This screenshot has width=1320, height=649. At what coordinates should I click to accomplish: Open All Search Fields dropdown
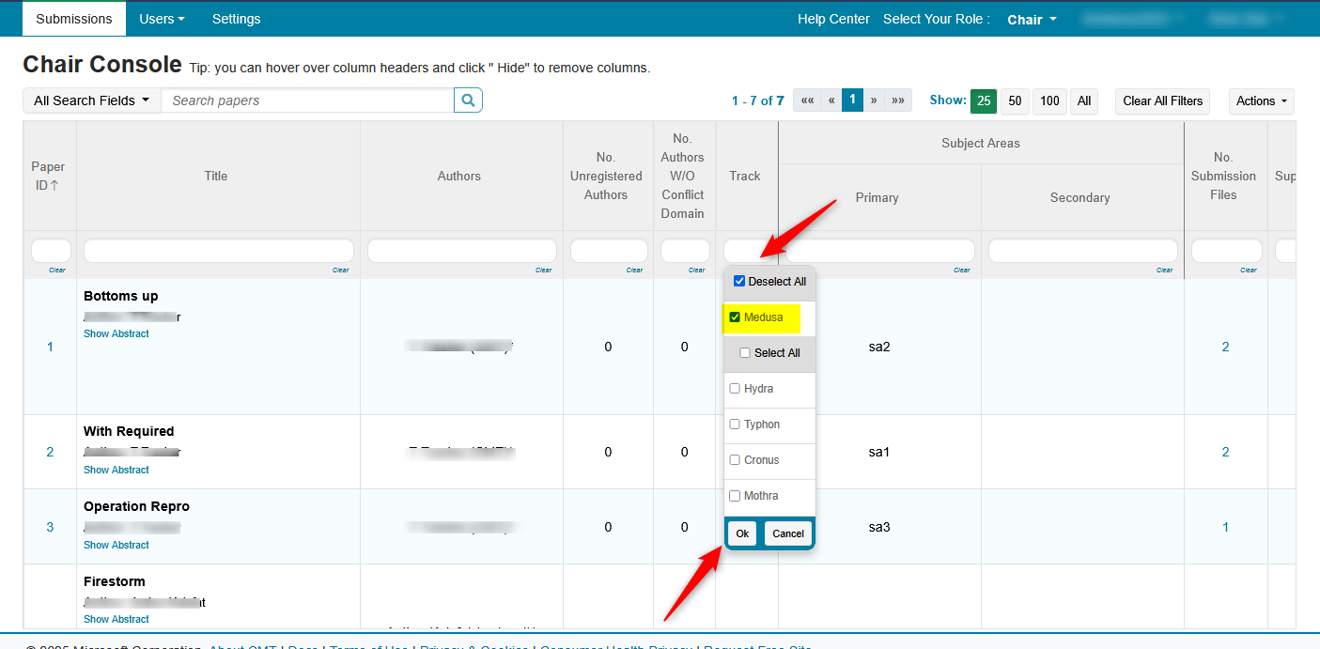(x=92, y=100)
